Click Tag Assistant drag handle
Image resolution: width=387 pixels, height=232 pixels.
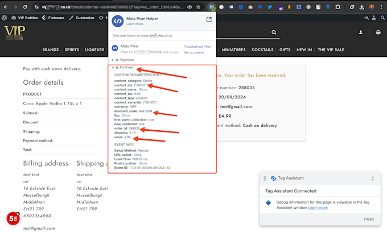tap(265, 178)
